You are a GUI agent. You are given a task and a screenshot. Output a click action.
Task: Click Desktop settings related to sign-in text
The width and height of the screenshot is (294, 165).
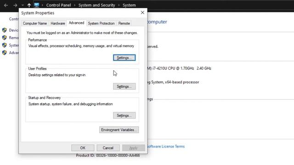click(57, 75)
